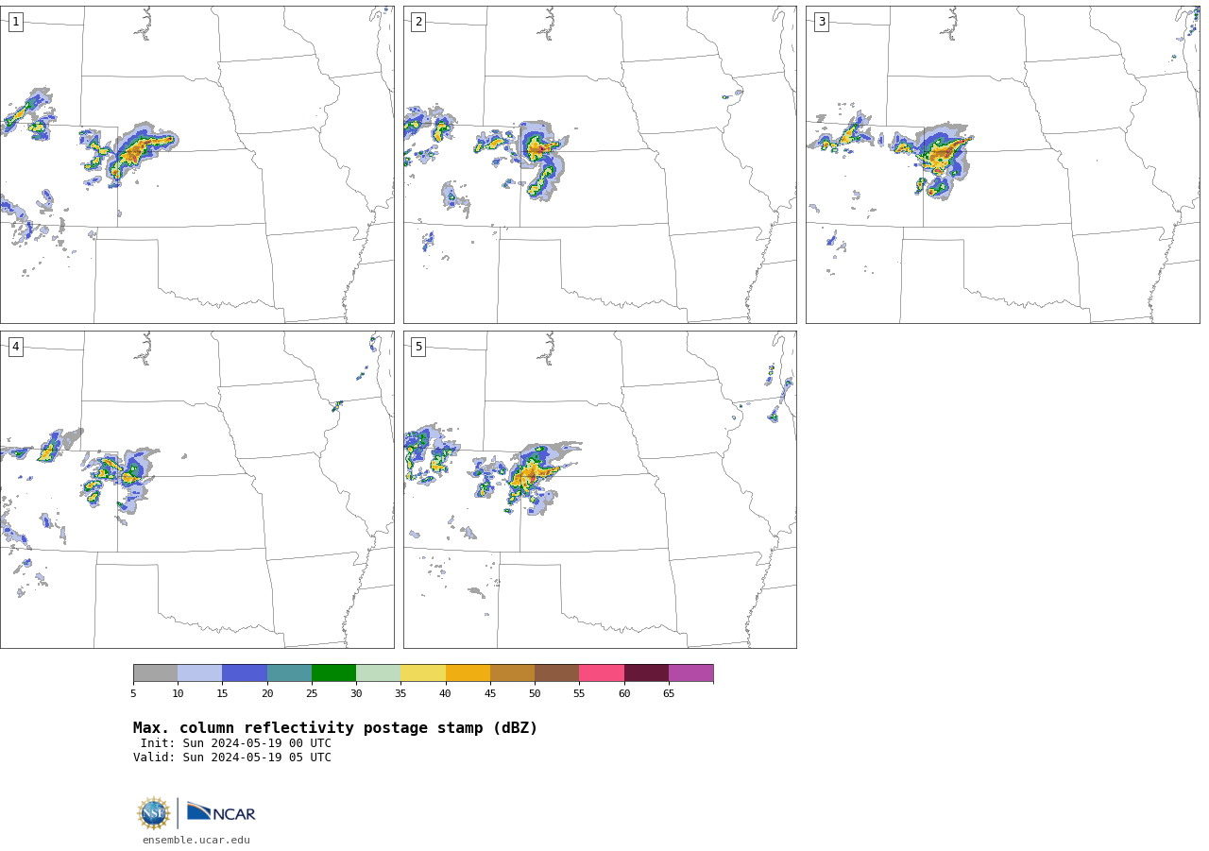Click the panel number label 5
This screenshot has width=1209, height=851.
(418, 347)
